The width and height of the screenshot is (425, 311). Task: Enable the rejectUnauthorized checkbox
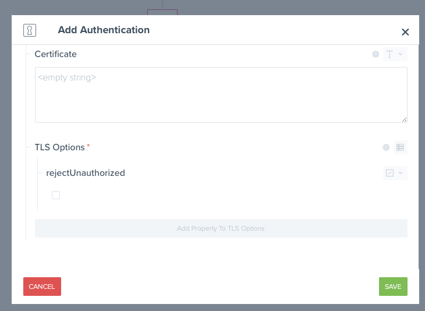56,195
